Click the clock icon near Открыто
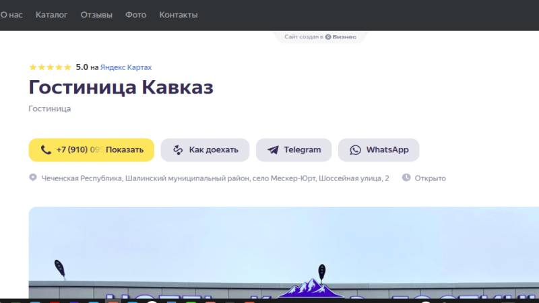The height and width of the screenshot is (303, 539). click(x=406, y=178)
